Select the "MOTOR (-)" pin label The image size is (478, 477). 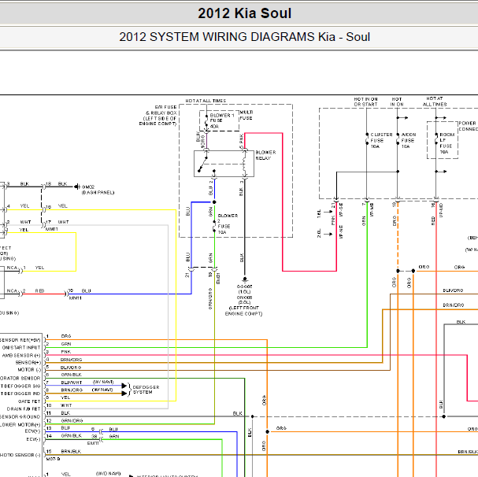point(29,369)
